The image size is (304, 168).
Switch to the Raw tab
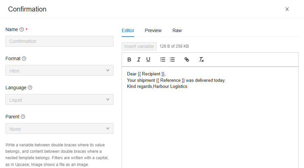click(x=177, y=30)
